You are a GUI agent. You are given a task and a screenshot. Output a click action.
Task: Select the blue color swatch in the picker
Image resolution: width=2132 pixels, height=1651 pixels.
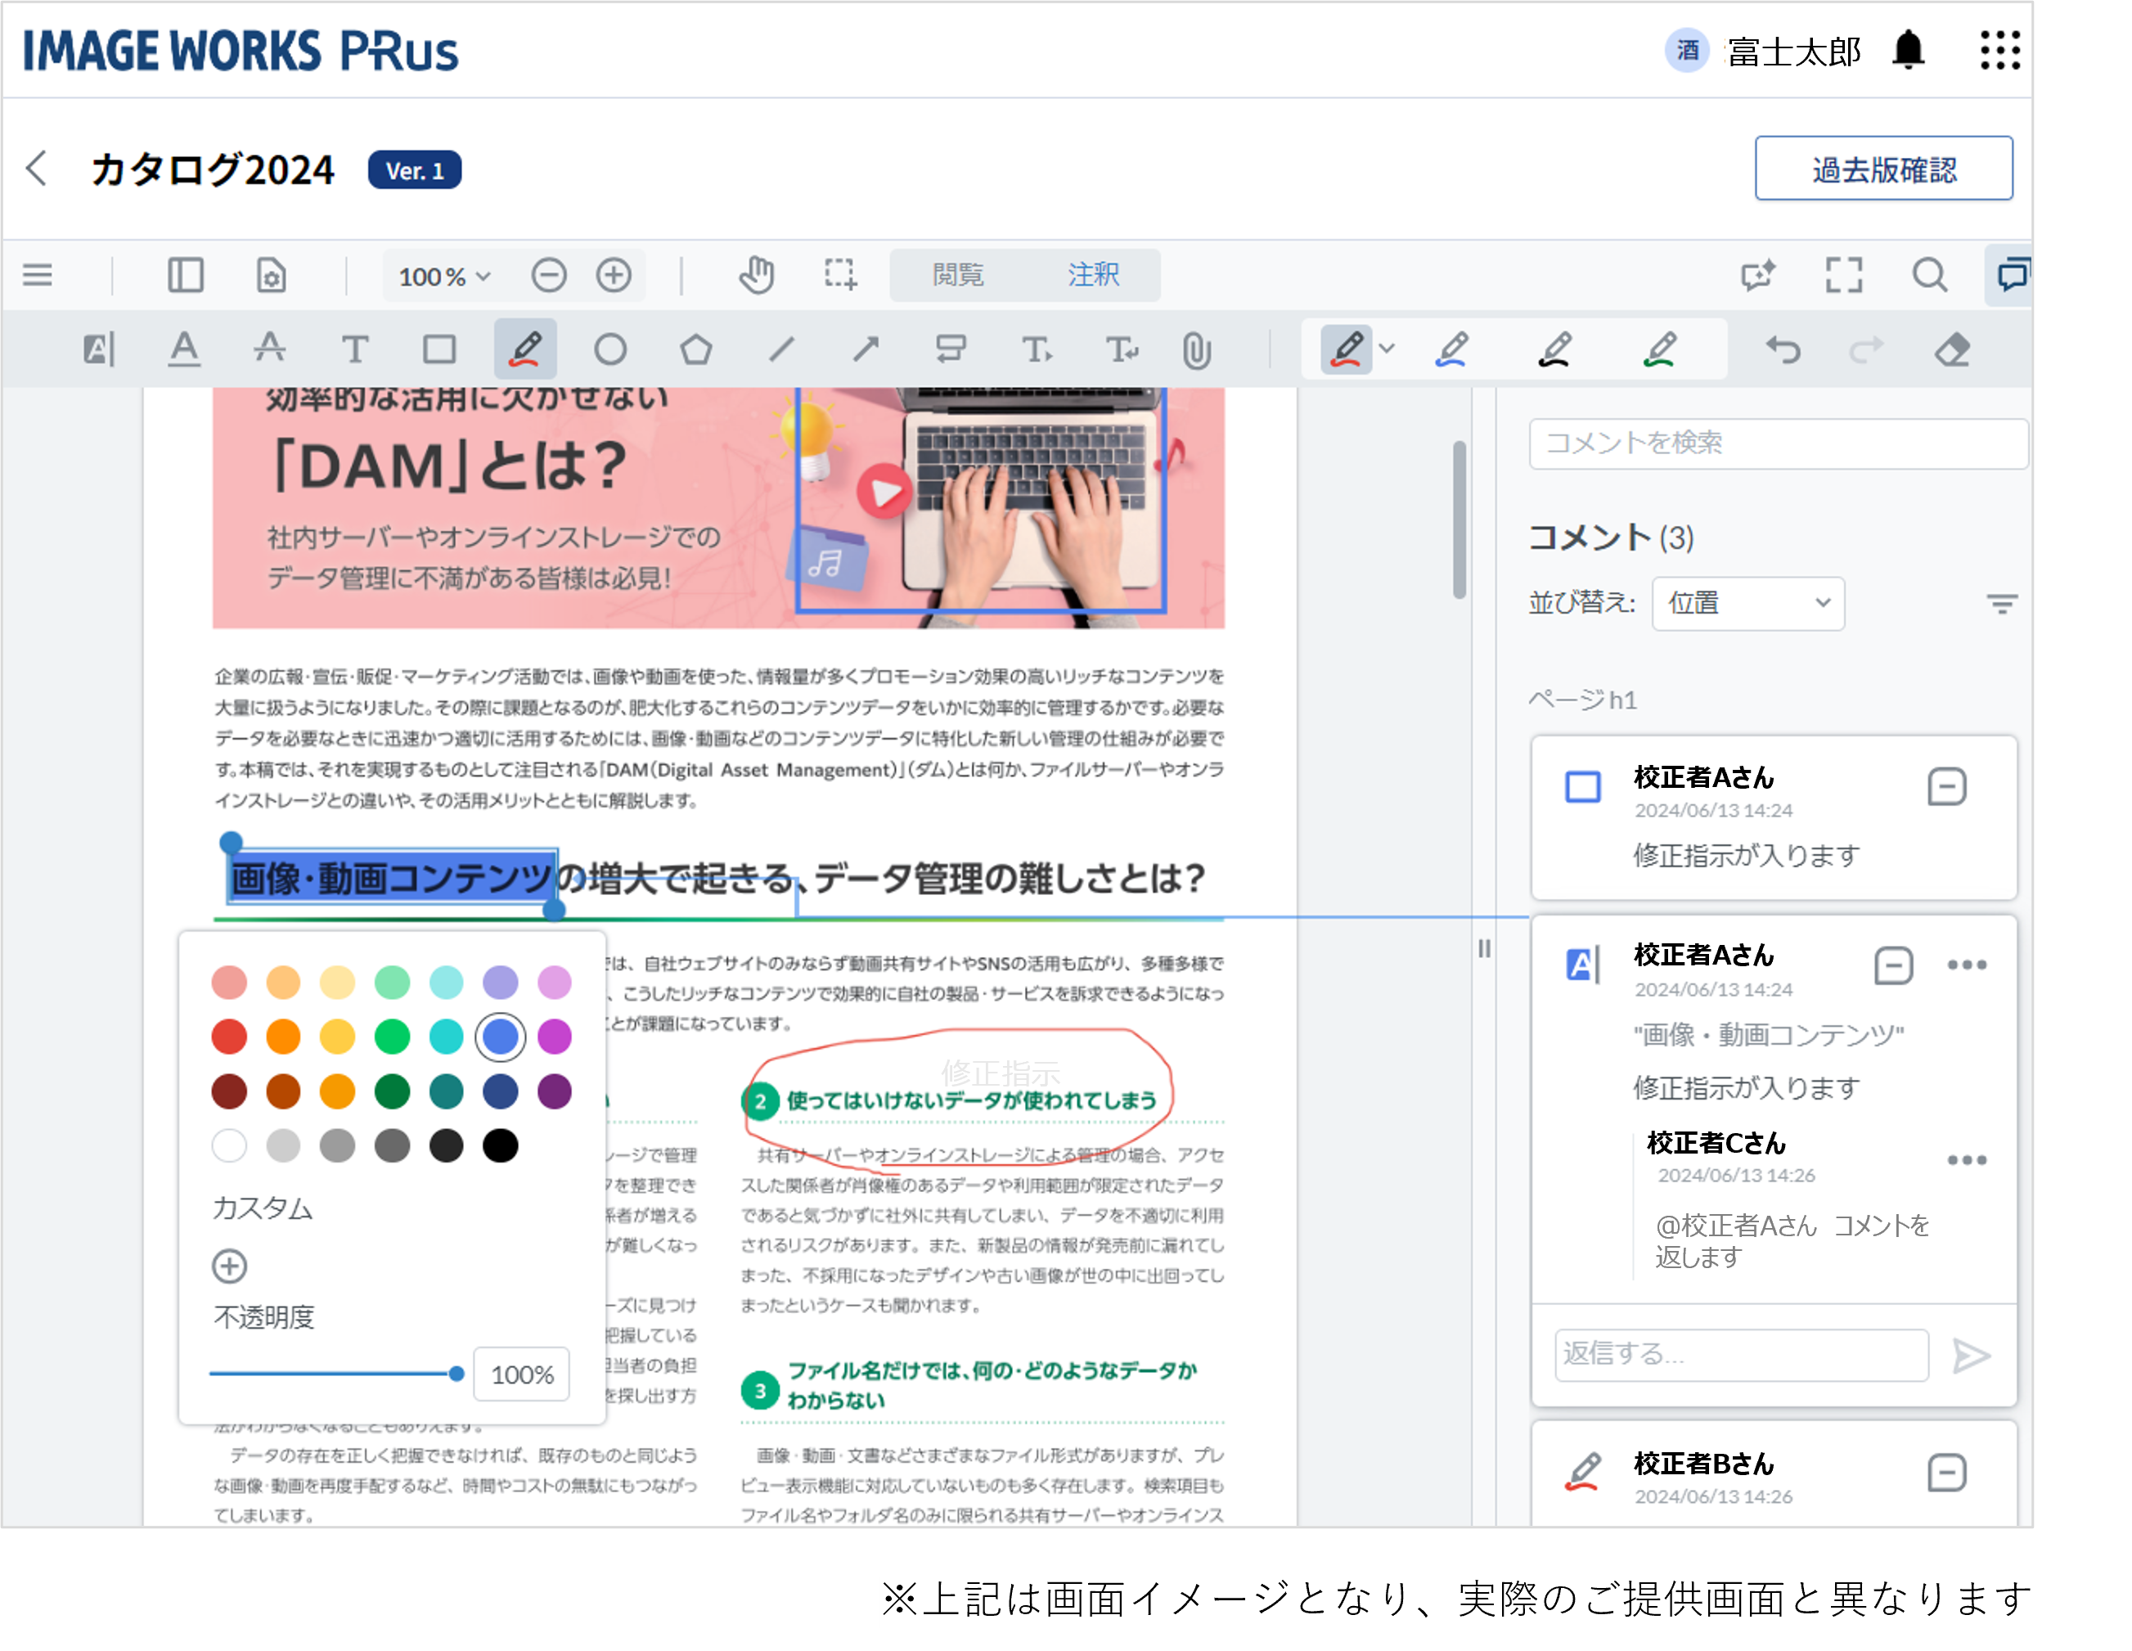pos(500,1037)
